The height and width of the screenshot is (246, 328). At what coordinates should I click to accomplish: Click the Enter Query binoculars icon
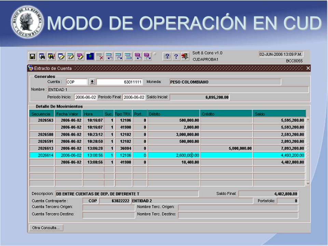tap(42, 56)
